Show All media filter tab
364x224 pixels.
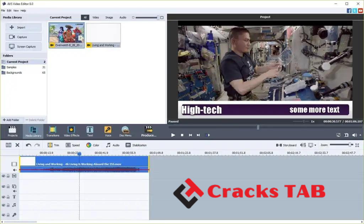tap(85, 17)
